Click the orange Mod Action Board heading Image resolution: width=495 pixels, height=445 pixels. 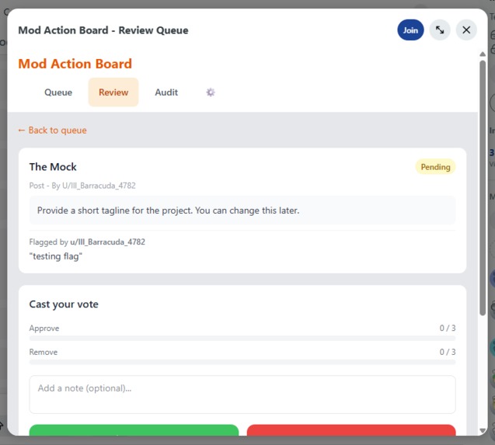pos(75,64)
